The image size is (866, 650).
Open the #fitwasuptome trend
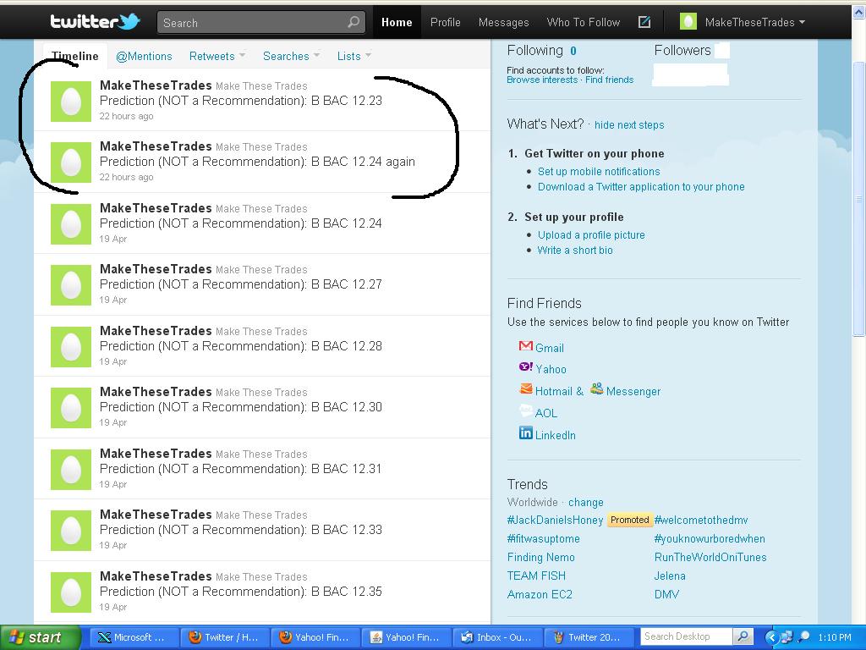(544, 539)
